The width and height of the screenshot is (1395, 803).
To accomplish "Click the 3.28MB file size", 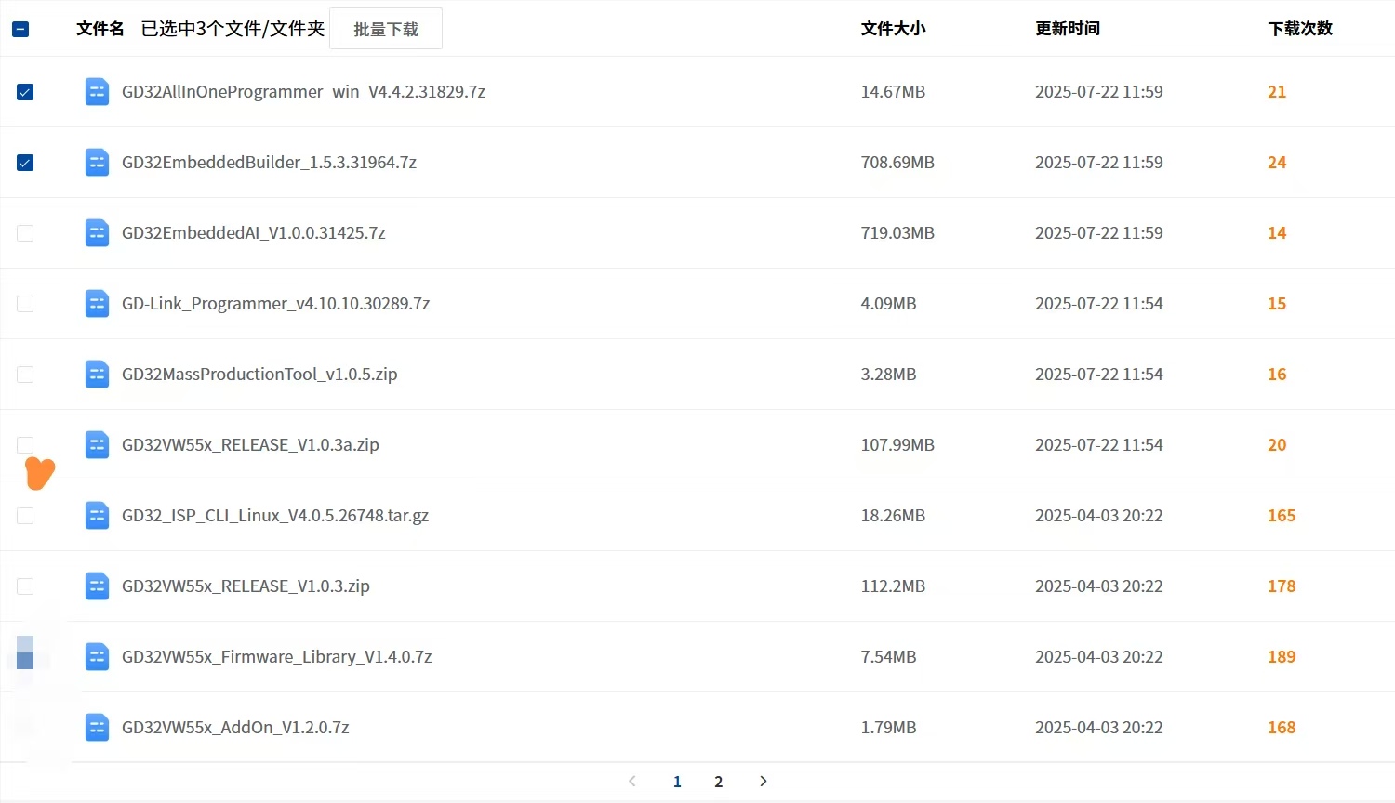I will pyautogui.click(x=889, y=375).
